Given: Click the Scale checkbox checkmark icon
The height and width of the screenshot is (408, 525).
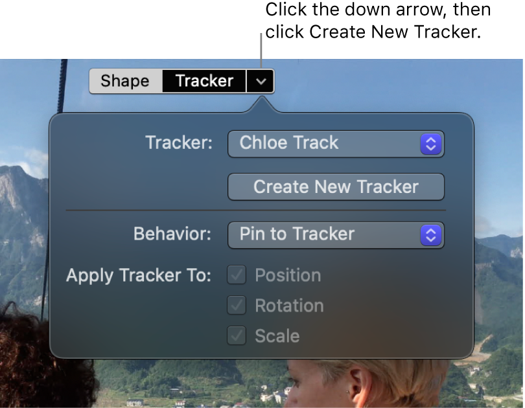Looking at the screenshot, I should [236, 336].
